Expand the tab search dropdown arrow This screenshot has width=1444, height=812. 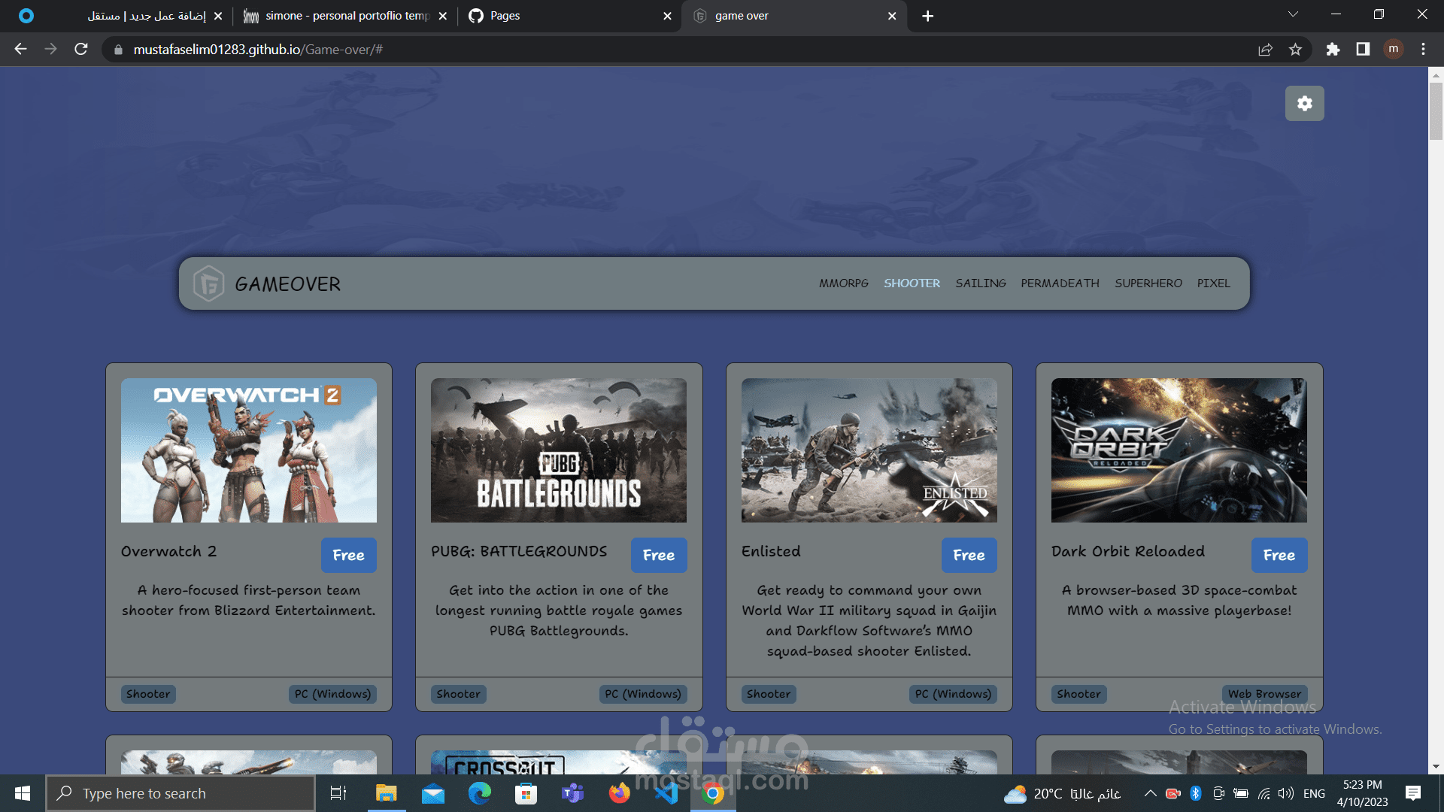point(1293,15)
